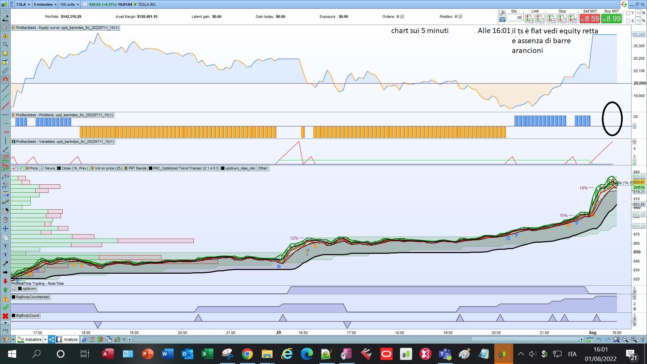The width and height of the screenshot is (647, 364).
Task: Expand the TSLA symbol dropdown
Action: tap(23, 4)
